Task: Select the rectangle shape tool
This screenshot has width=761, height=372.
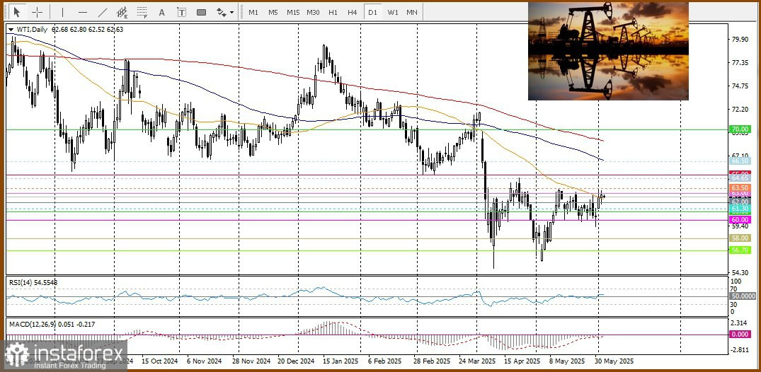Action: point(202,12)
